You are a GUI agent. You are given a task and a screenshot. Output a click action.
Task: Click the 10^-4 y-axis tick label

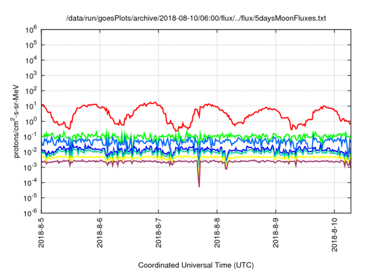click(31, 183)
